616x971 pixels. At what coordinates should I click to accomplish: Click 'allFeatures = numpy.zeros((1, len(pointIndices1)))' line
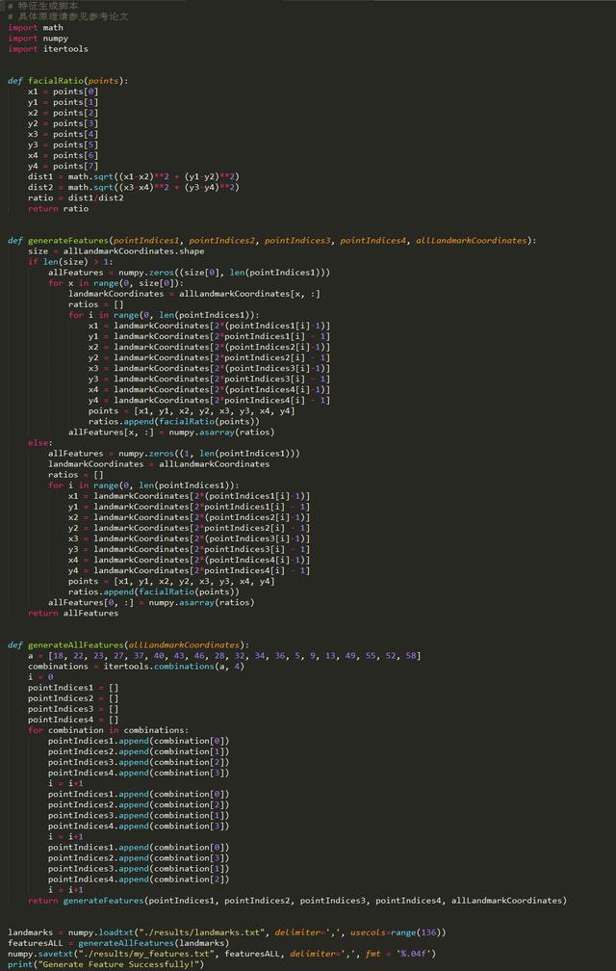(174, 454)
